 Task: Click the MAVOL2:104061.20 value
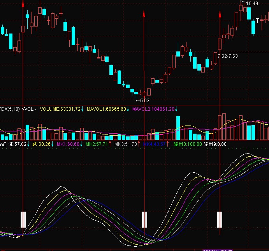[x=153, y=109]
